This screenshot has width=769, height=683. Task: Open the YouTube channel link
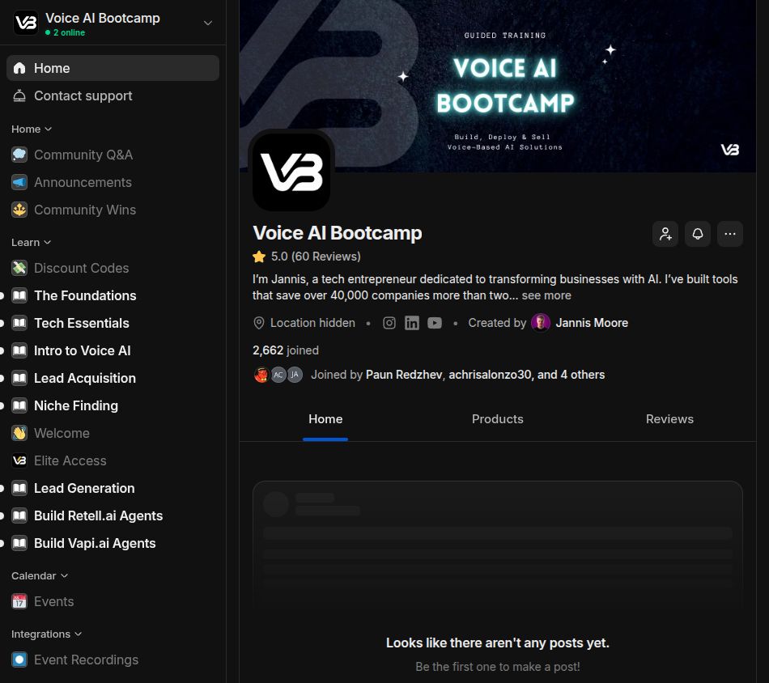[x=435, y=323]
